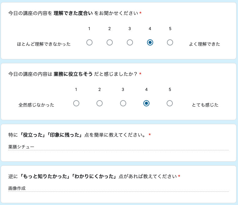Select rating 5 for 理解できた度合い
The image size is (238, 205).
[170, 42]
